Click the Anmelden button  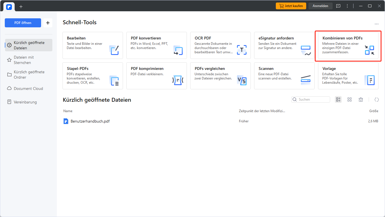tap(320, 6)
